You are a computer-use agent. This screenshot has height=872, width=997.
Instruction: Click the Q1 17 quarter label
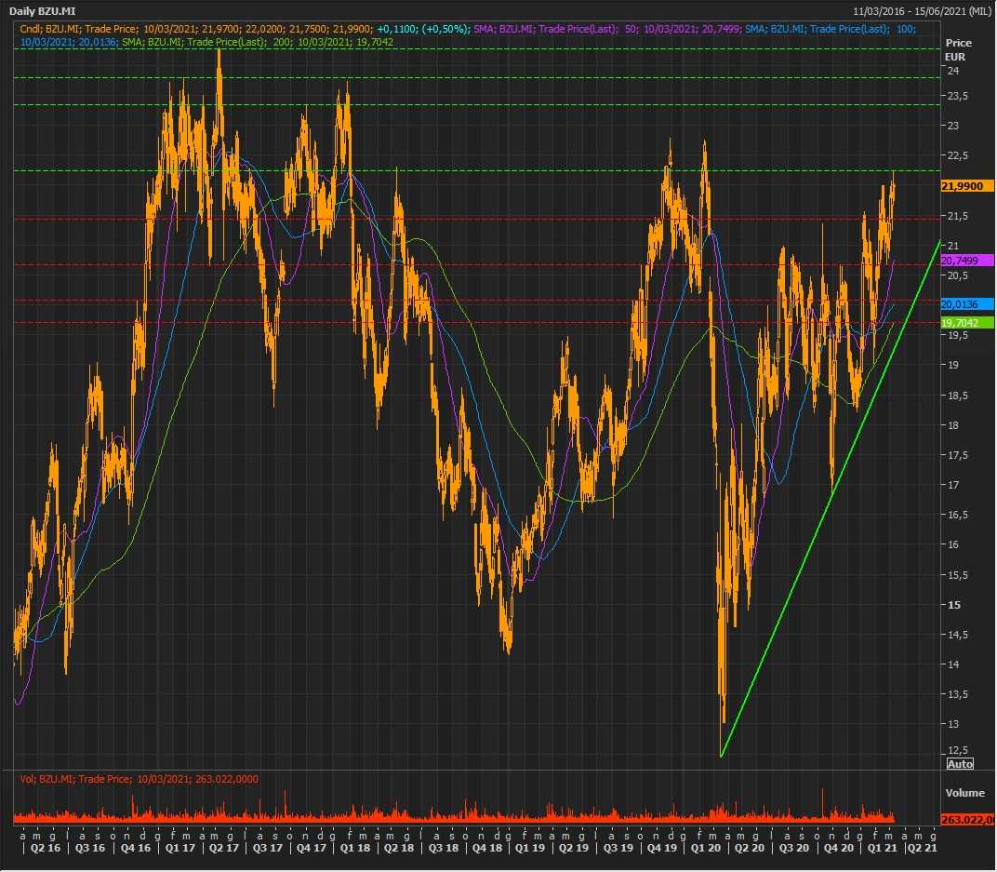[x=179, y=848]
